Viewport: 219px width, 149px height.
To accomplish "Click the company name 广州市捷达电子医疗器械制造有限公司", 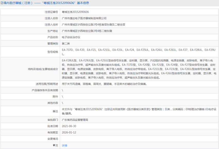I will tap(84, 18).
